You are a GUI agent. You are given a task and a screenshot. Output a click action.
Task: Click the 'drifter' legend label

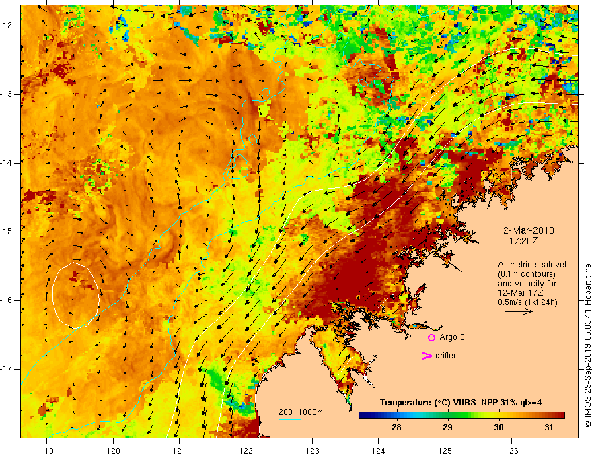point(445,356)
